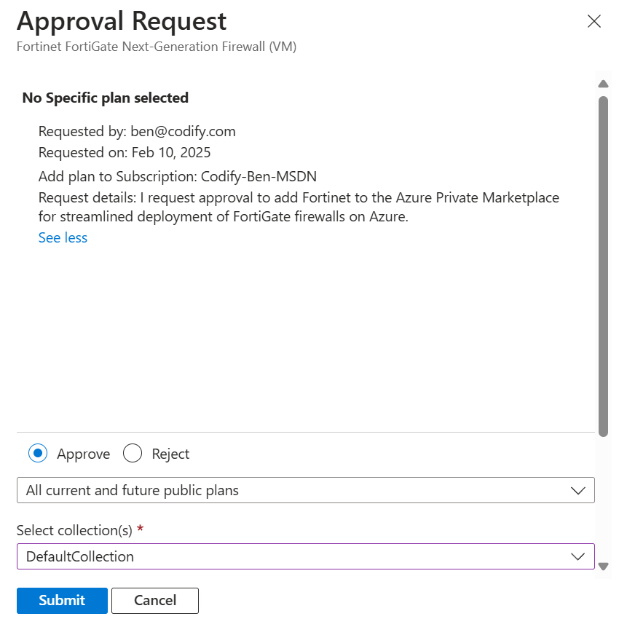Cancel the approval request
619x619 pixels.
(154, 601)
